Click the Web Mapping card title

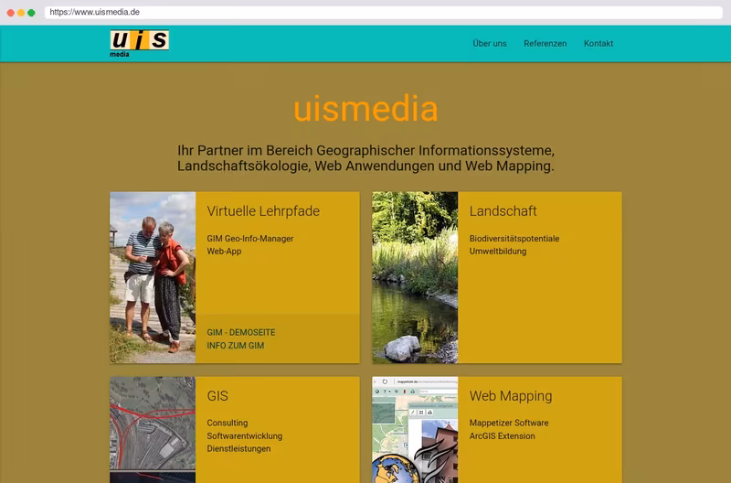tap(511, 396)
